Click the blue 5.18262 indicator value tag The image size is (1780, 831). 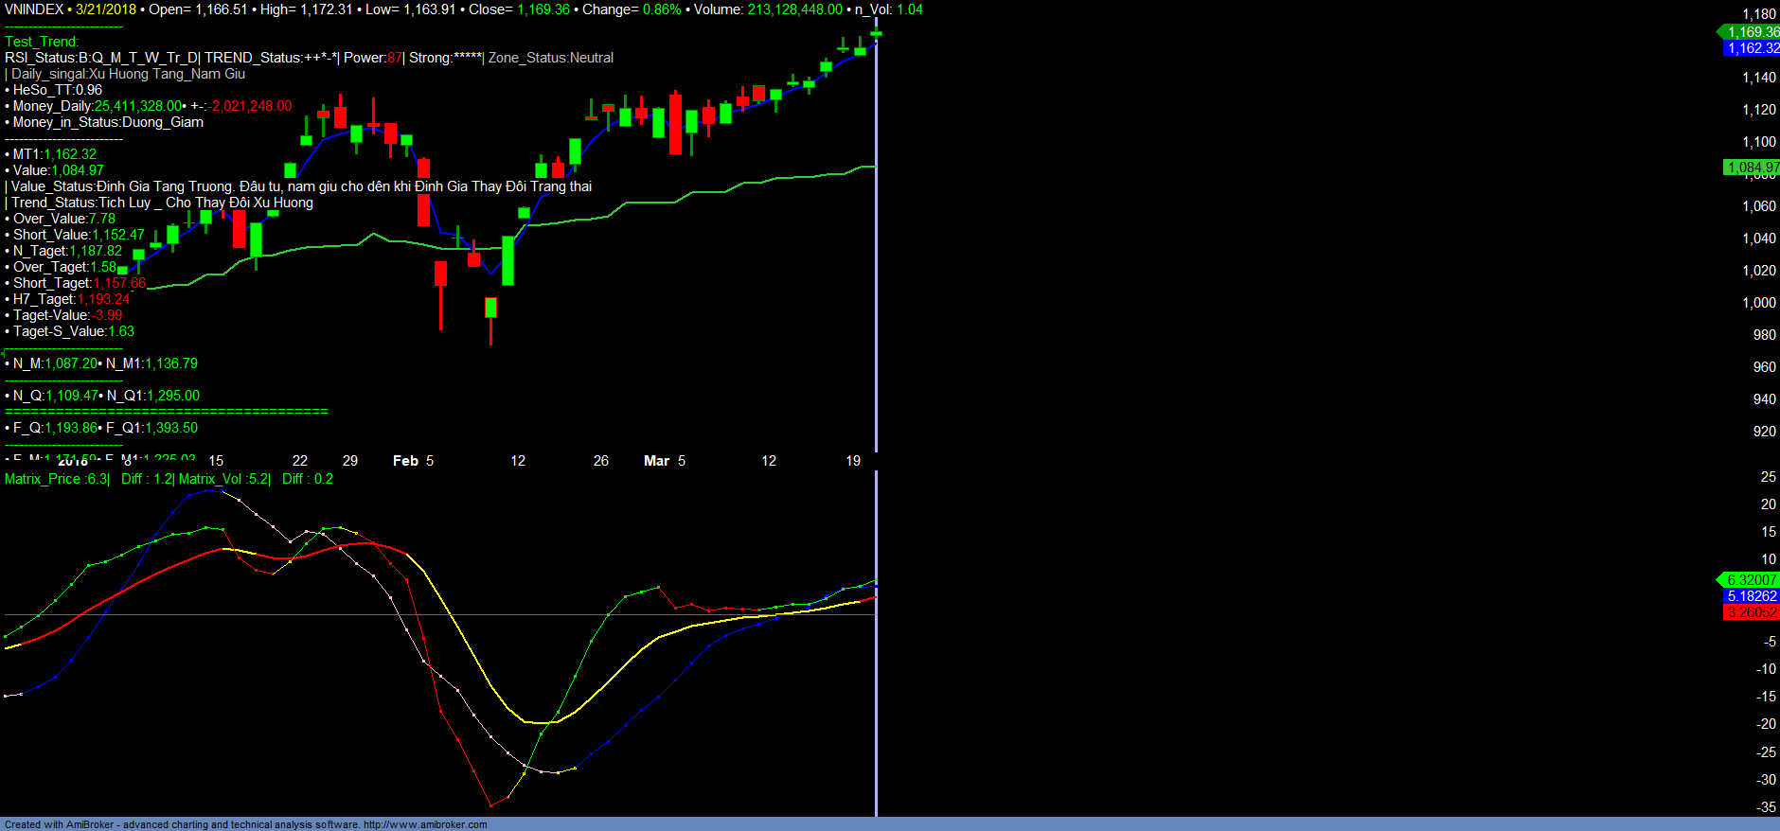[1751, 596]
